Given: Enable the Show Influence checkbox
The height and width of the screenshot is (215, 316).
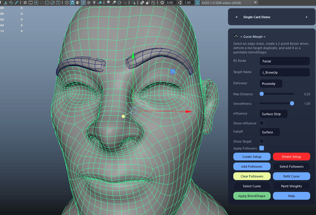Looking at the screenshot, I should pyautogui.click(x=262, y=123).
